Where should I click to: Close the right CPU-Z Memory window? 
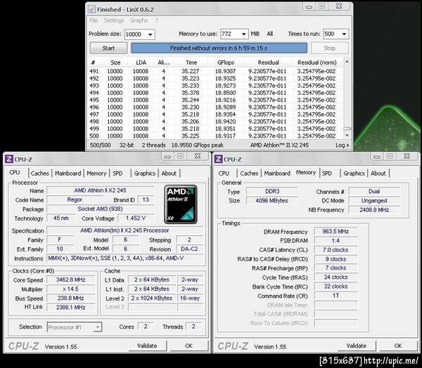click(407, 156)
